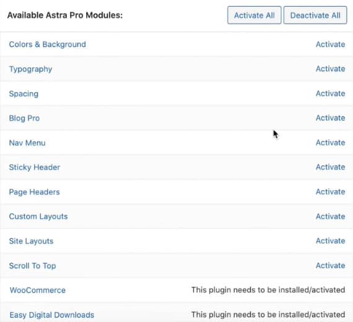Click the Deactivate All button

[315, 15]
